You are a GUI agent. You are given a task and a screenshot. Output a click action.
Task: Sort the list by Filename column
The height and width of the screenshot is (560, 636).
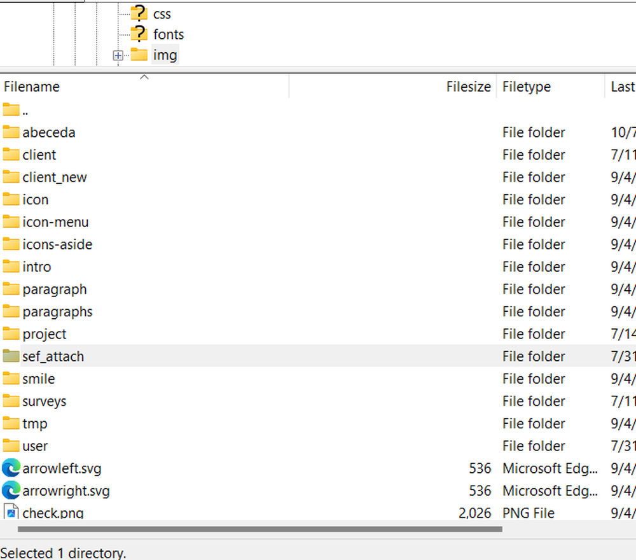click(32, 87)
